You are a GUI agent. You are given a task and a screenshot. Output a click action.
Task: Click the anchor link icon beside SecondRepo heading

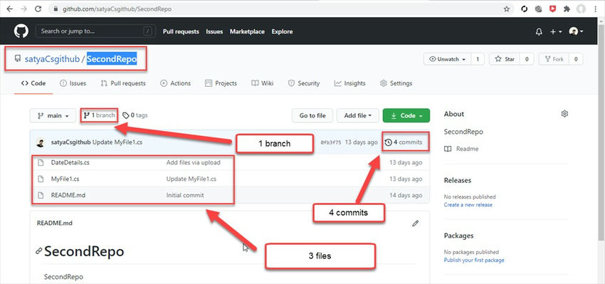(x=38, y=251)
